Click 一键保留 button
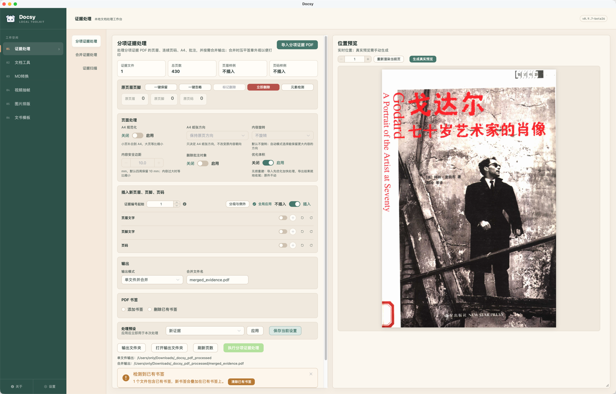 pyautogui.click(x=161, y=87)
